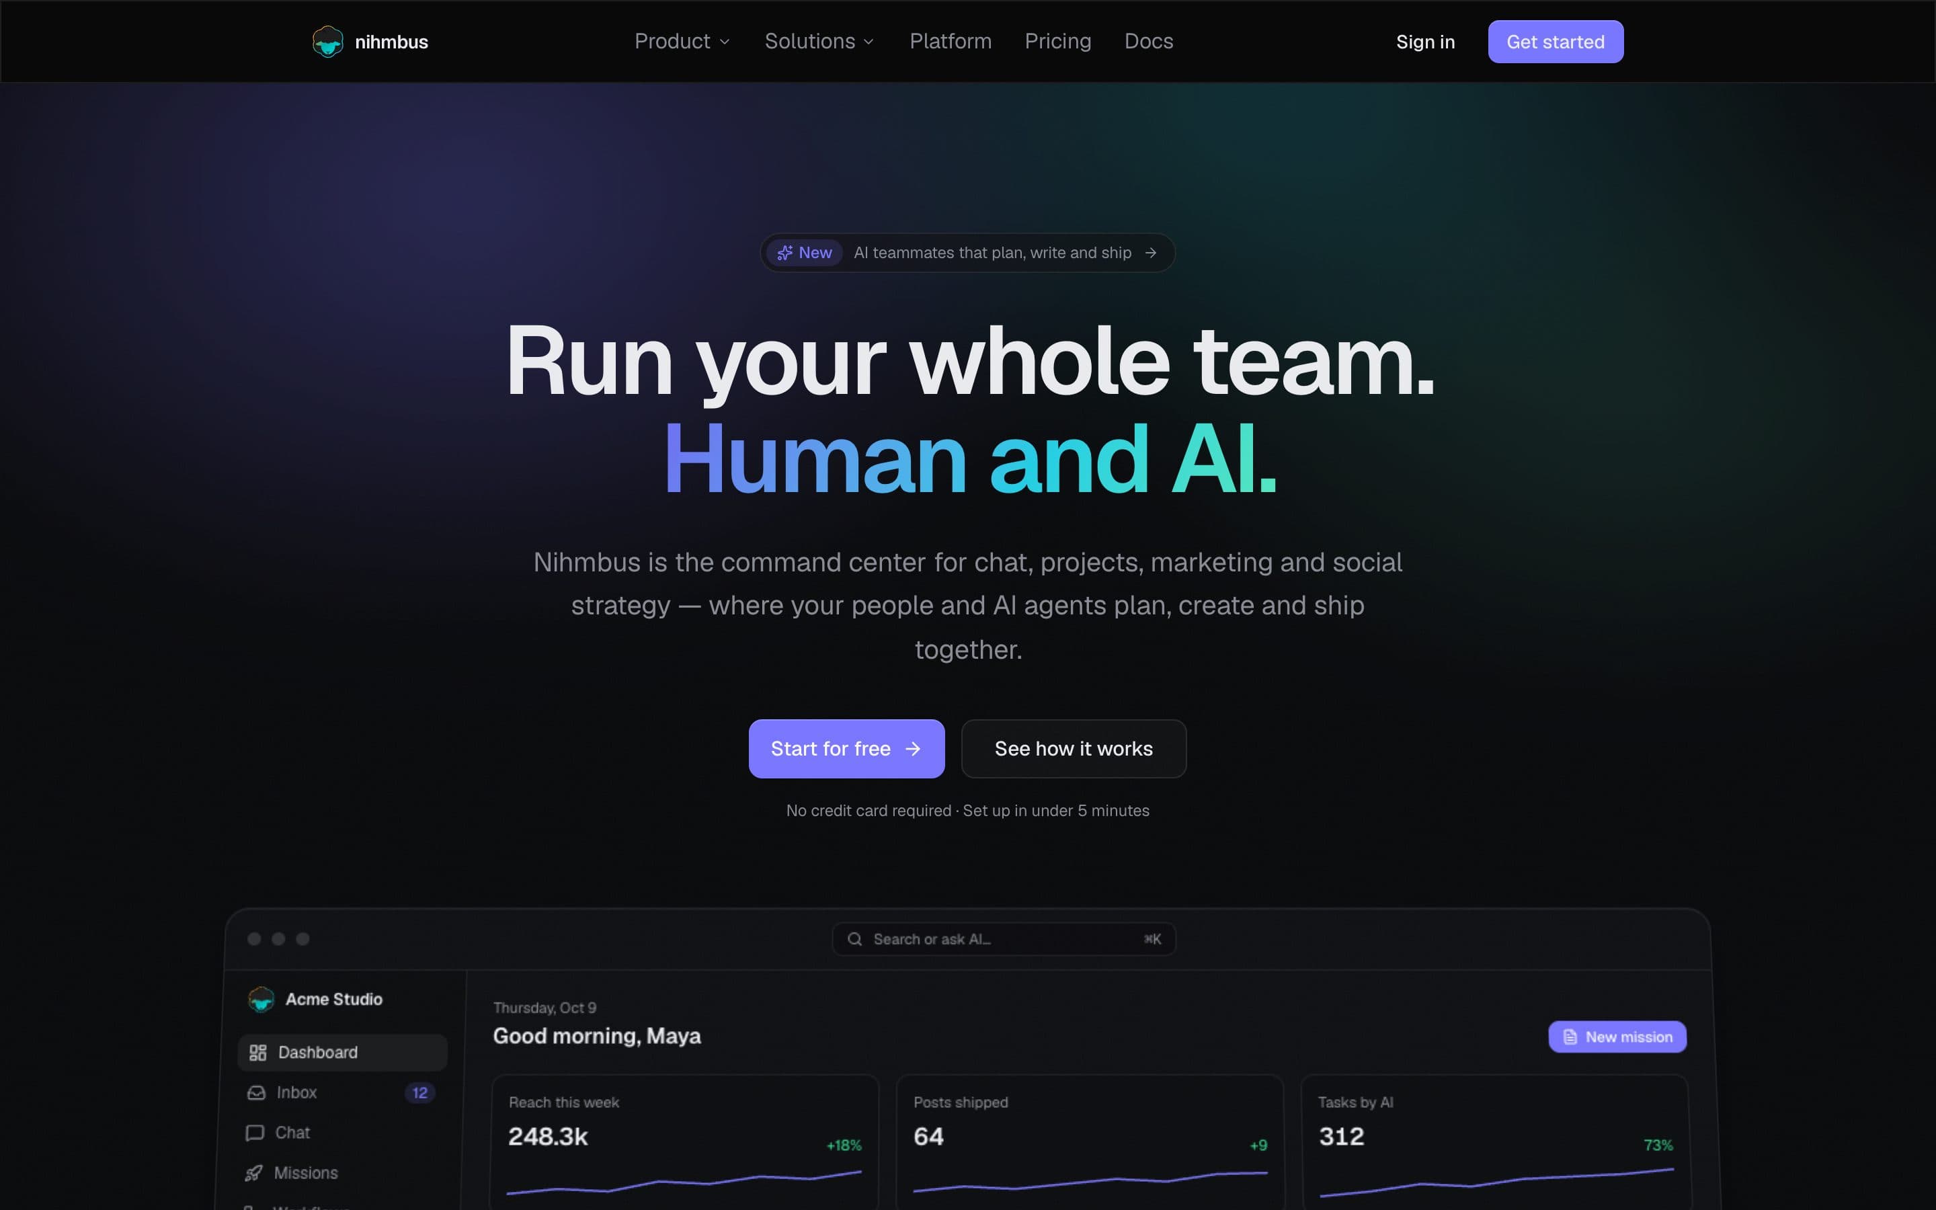Viewport: 1936px width, 1210px height.
Task: Open Missions in the sidebar
Action: pyautogui.click(x=339, y=1172)
